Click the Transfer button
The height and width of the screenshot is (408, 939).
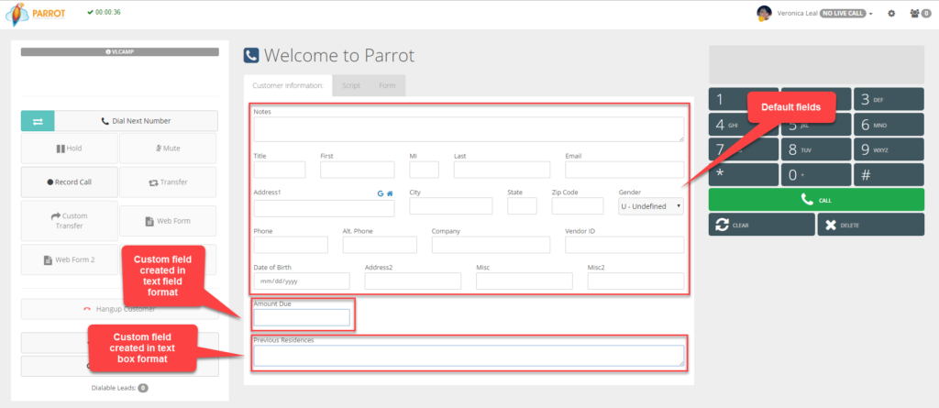pyautogui.click(x=169, y=182)
